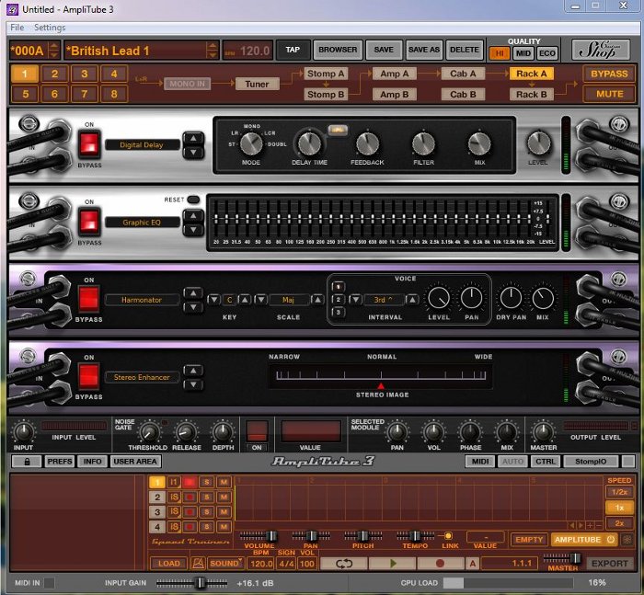Open the British Lead 1 preset stepper

[x=212, y=50]
